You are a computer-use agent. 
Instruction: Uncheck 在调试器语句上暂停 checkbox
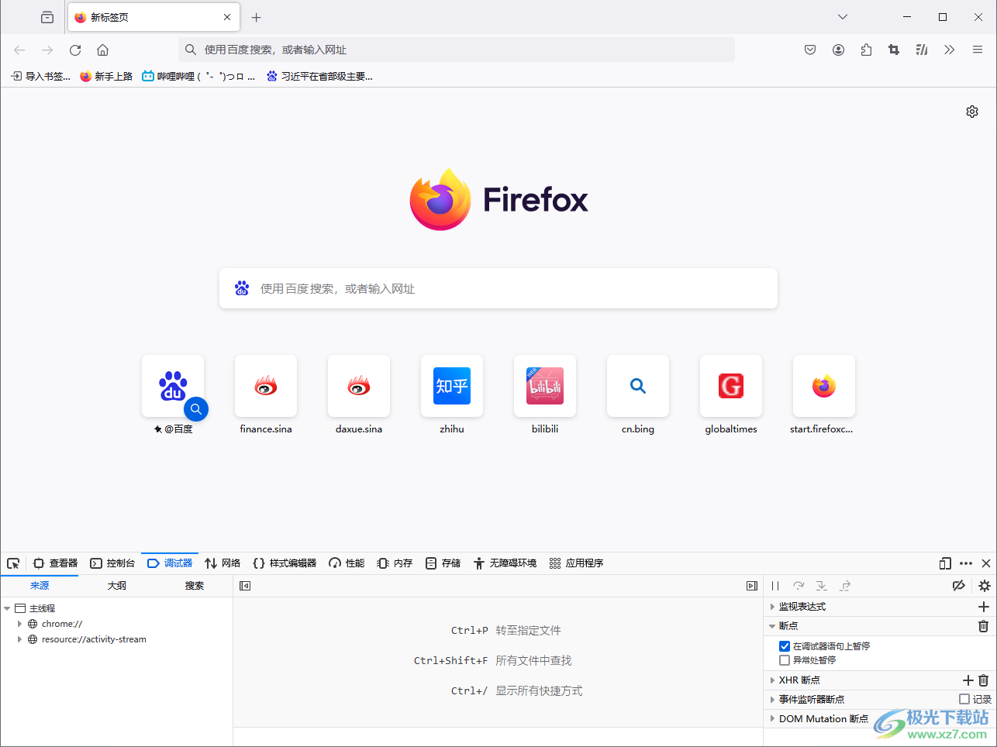(x=785, y=646)
